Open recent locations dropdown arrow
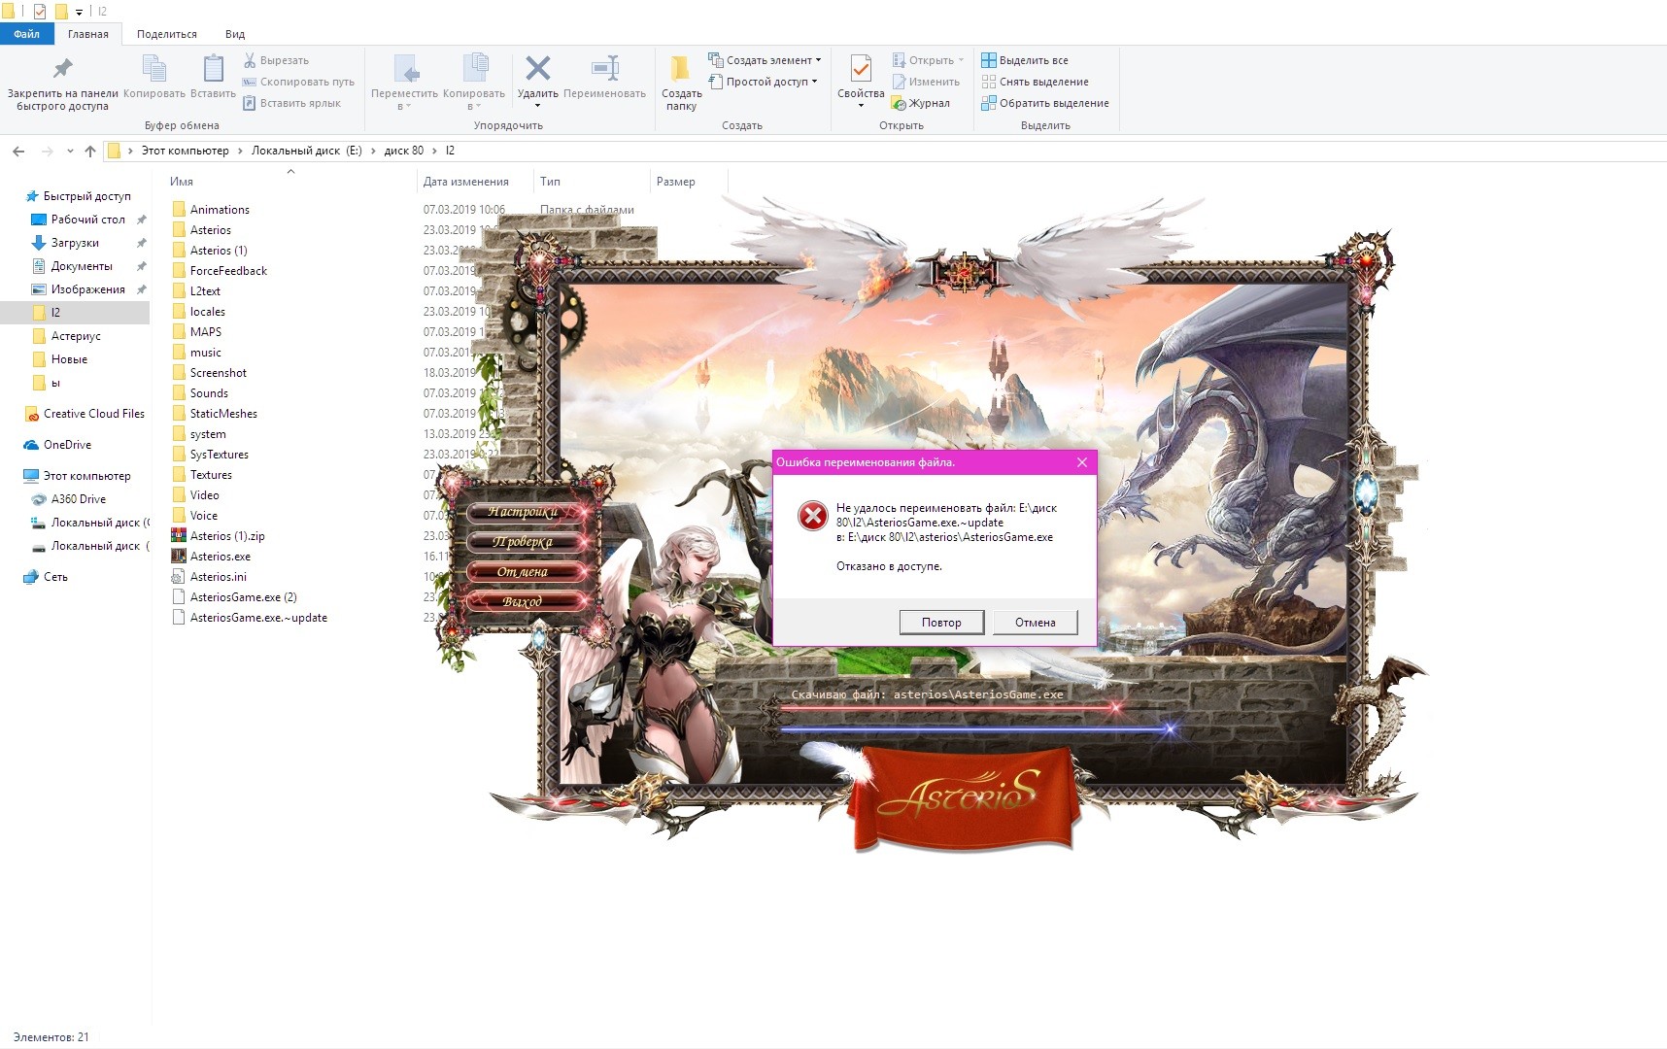This screenshot has height=1049, width=1667. [70, 151]
